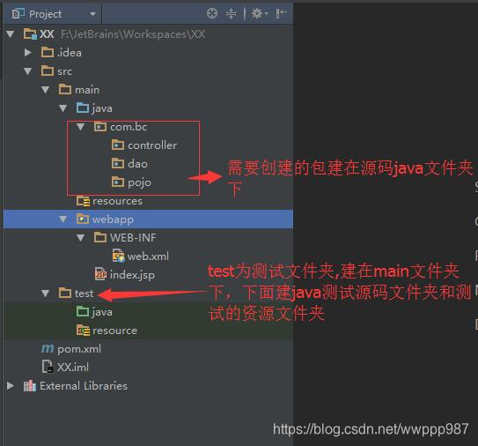Click the index.jsp file icon
This screenshot has width=478, height=446.
click(100, 274)
